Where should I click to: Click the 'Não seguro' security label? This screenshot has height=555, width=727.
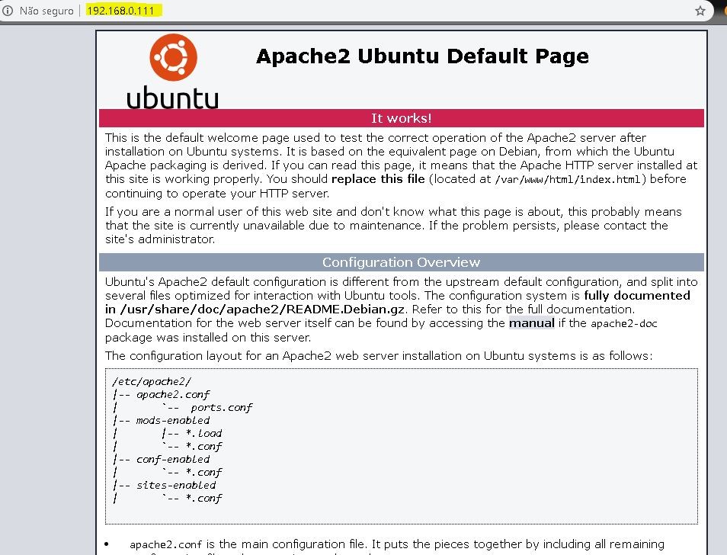[46, 11]
